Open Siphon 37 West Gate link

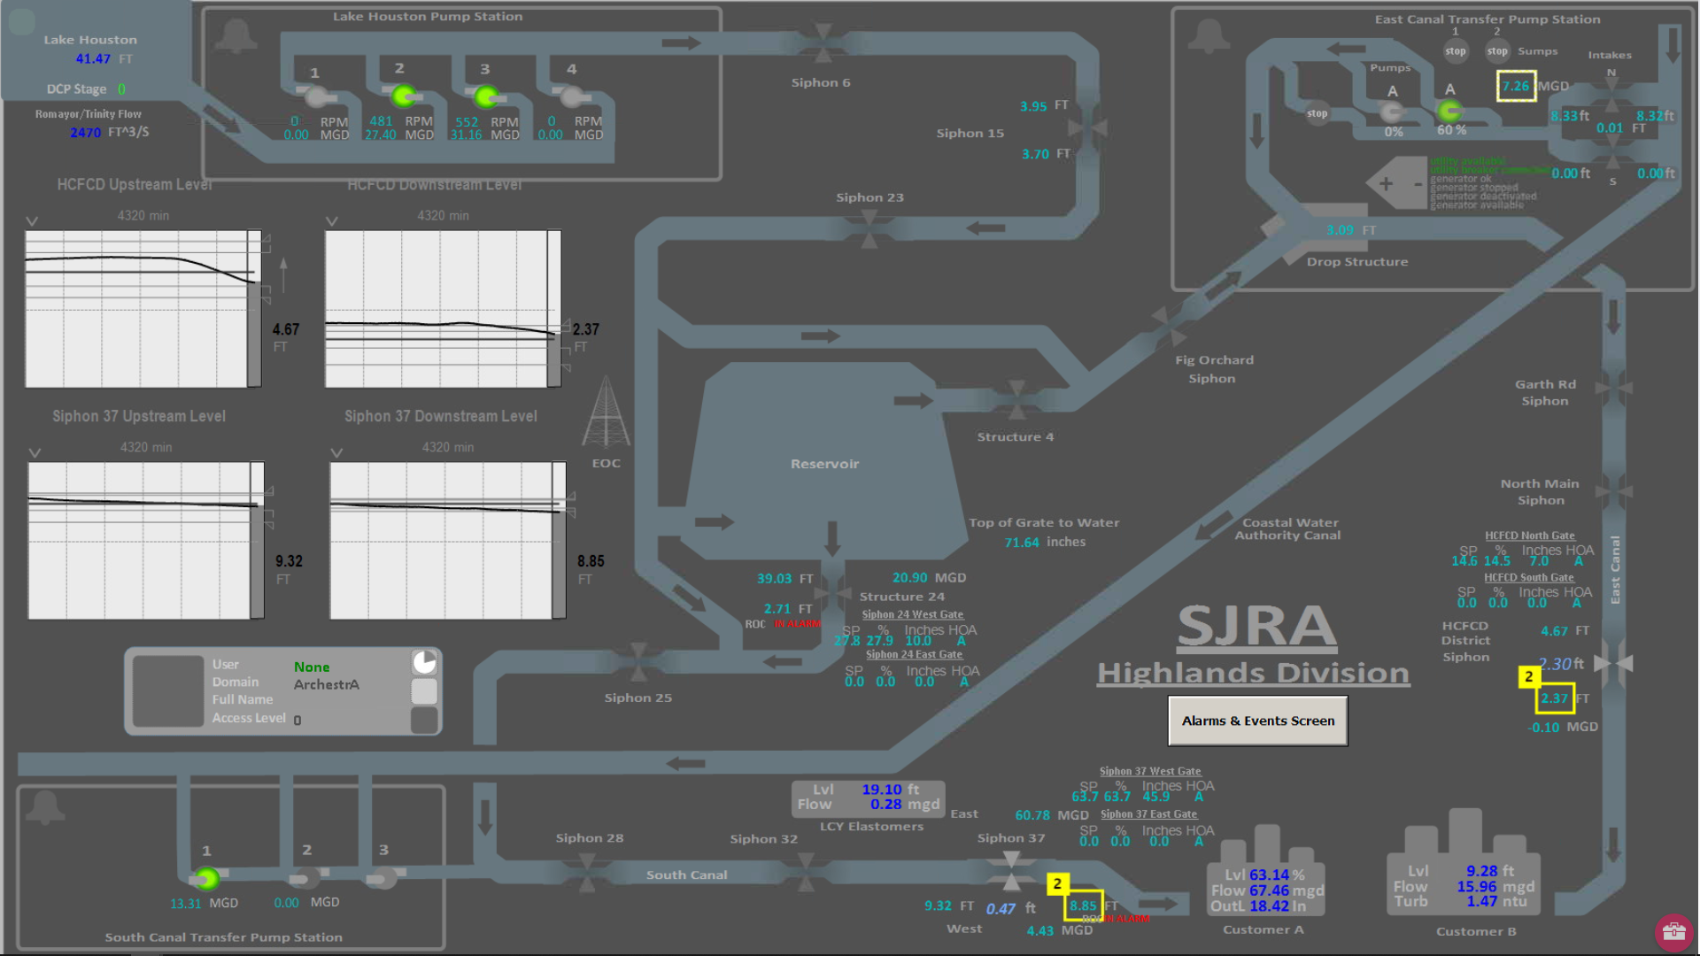(x=1150, y=772)
